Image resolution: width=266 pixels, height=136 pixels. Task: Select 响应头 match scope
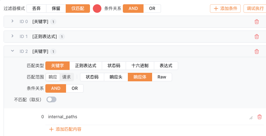tap(116, 77)
